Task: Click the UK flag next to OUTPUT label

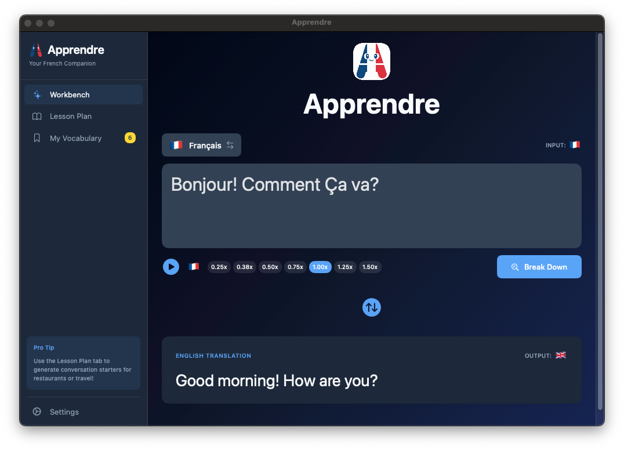Action: [x=560, y=355]
